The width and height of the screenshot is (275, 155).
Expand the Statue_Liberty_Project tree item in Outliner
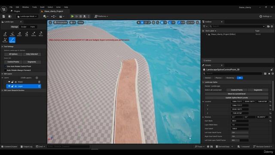tap(207, 34)
